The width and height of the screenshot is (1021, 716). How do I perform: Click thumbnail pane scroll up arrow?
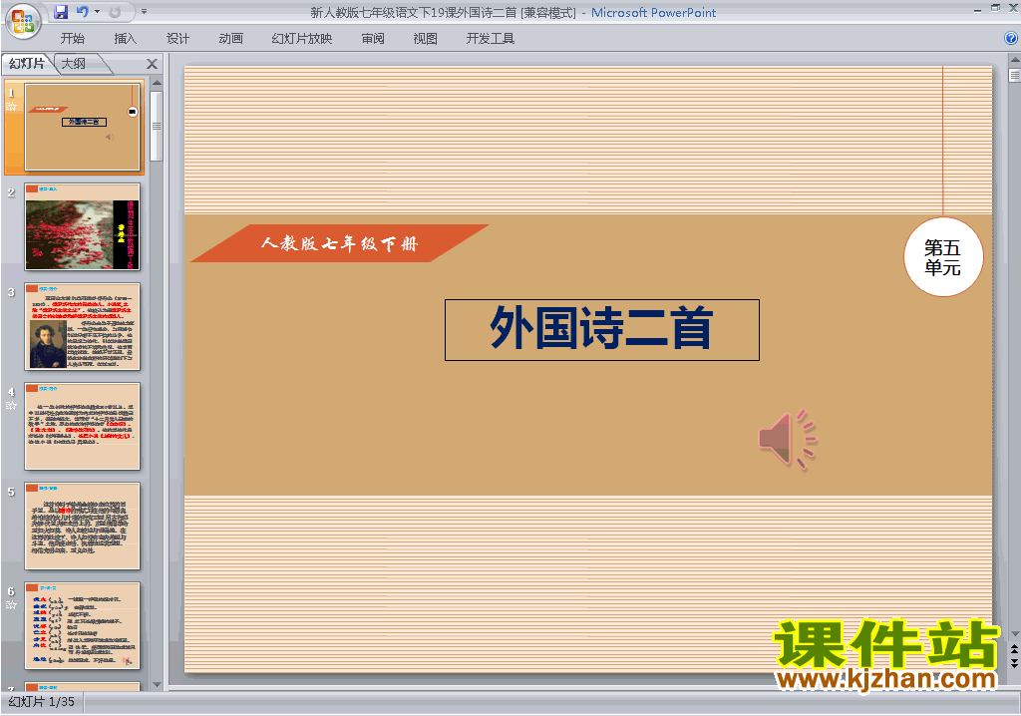(157, 84)
